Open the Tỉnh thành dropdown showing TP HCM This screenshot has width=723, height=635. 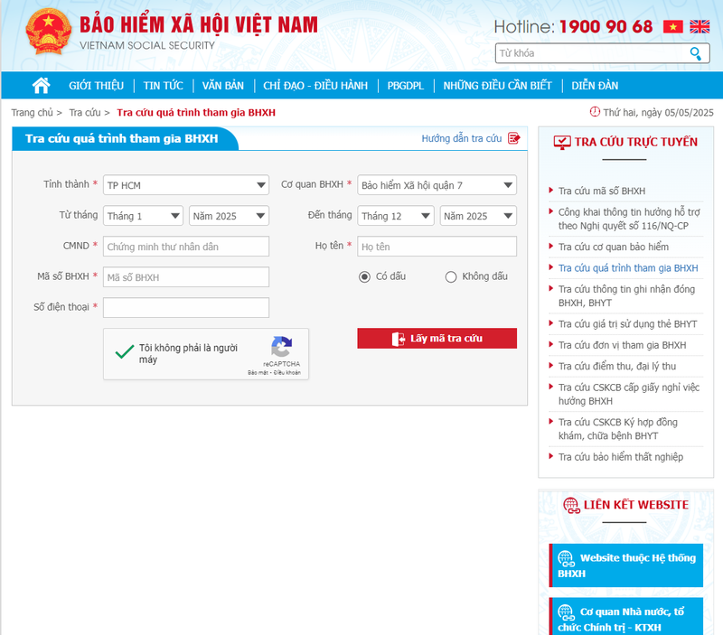pos(186,185)
